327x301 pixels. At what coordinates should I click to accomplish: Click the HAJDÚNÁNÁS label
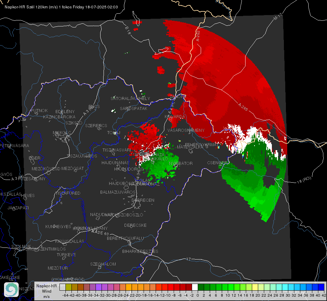point(115,163)
